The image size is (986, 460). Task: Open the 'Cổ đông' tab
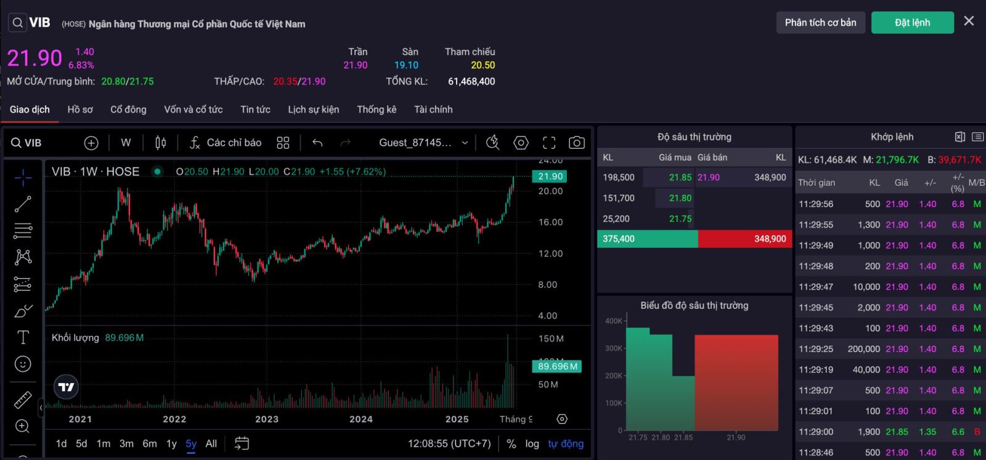coord(128,109)
